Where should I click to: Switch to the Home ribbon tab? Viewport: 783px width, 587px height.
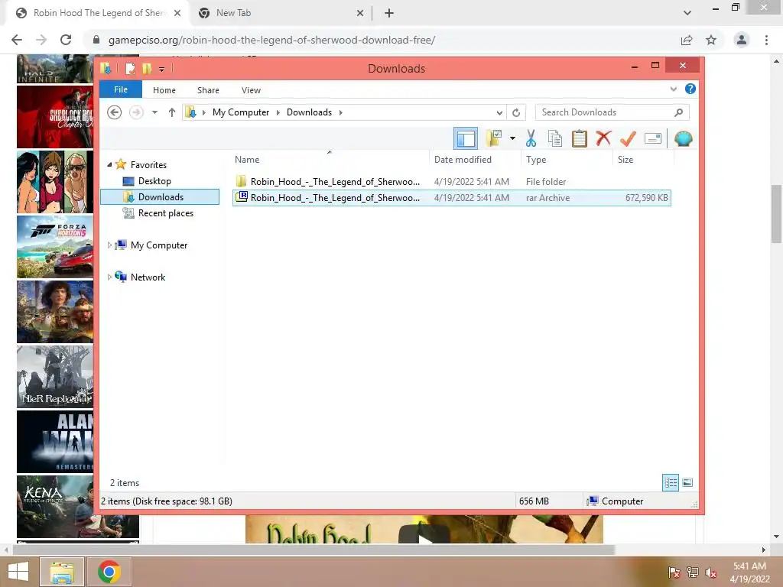click(x=164, y=90)
